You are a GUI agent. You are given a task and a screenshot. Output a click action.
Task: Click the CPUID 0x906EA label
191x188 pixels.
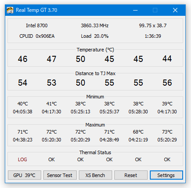37,36
